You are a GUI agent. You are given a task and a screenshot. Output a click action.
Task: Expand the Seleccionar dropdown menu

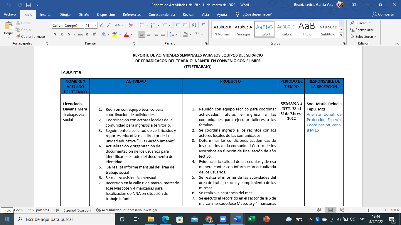(x=364, y=37)
